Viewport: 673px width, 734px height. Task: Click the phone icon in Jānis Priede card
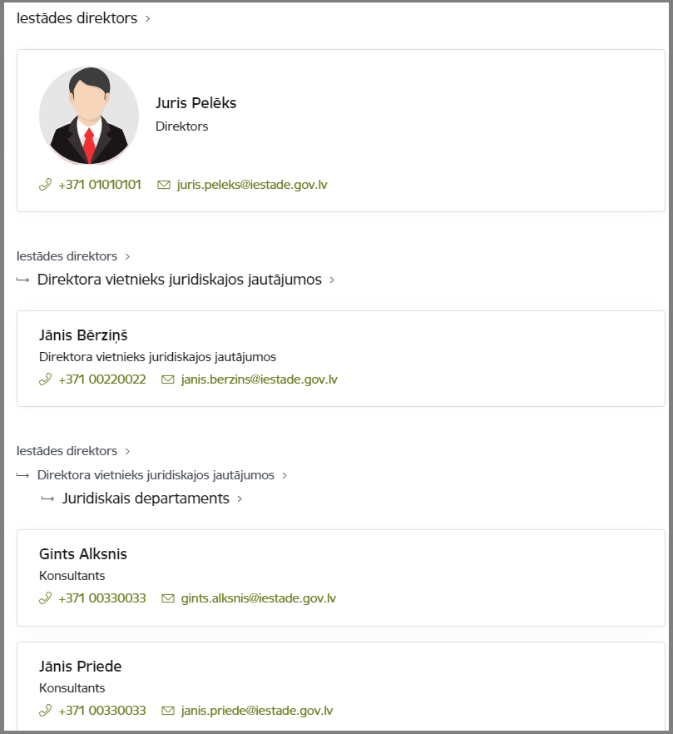46,711
